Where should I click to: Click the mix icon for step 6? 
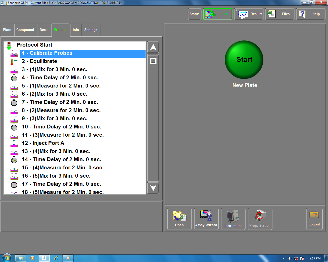pos(14,94)
